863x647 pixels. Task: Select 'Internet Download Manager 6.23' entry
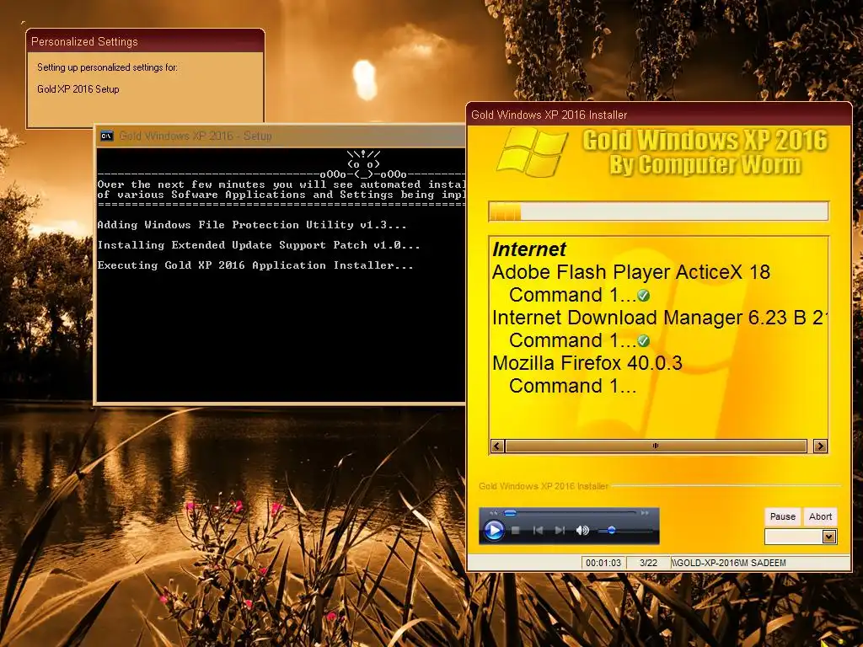(660, 318)
